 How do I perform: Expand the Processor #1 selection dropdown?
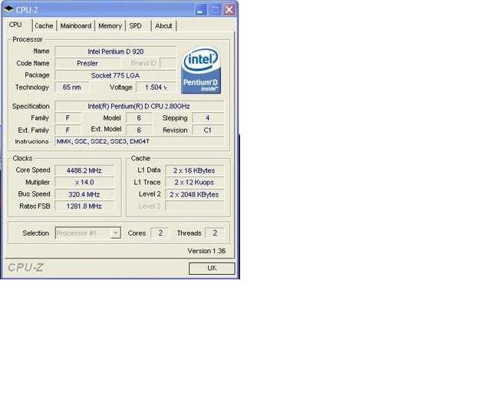click(115, 233)
